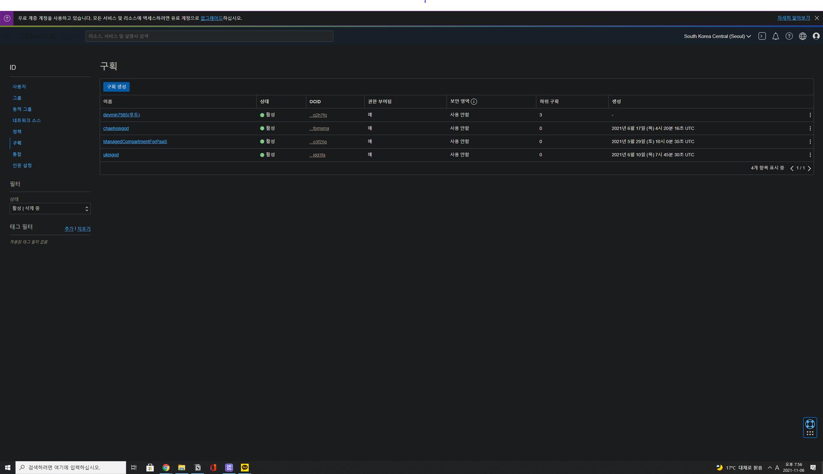Select 정책 in the ID sidebar
823x474 pixels.
(x=17, y=132)
